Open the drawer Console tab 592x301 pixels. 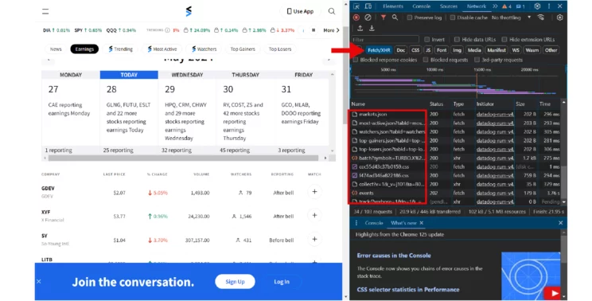[x=374, y=223]
